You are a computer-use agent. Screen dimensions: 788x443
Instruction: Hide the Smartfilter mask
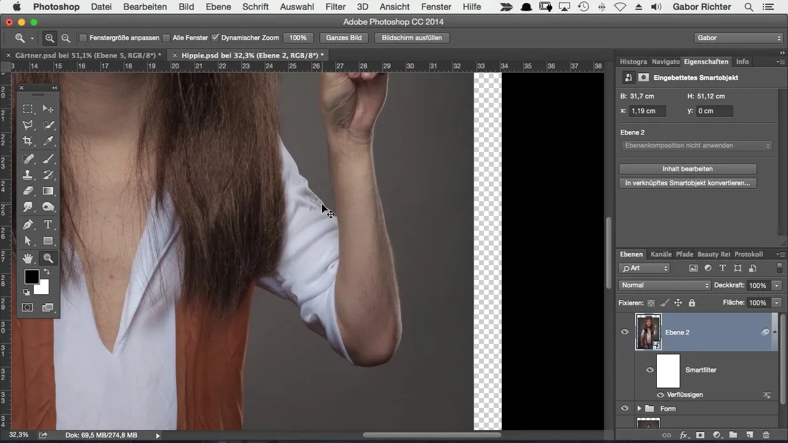649,370
